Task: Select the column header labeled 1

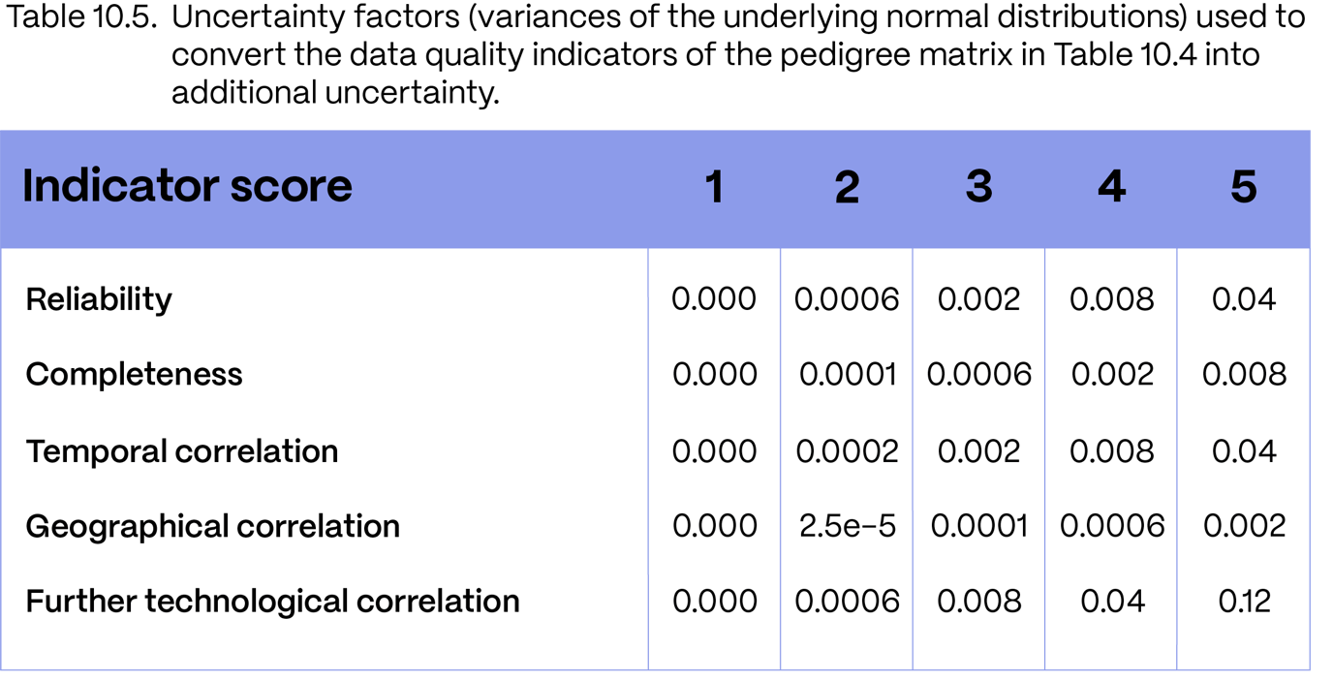Action: point(714,188)
